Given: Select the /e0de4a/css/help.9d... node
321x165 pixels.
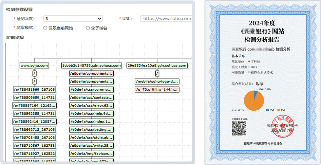Looking at the screenshot, I should tap(92, 114).
